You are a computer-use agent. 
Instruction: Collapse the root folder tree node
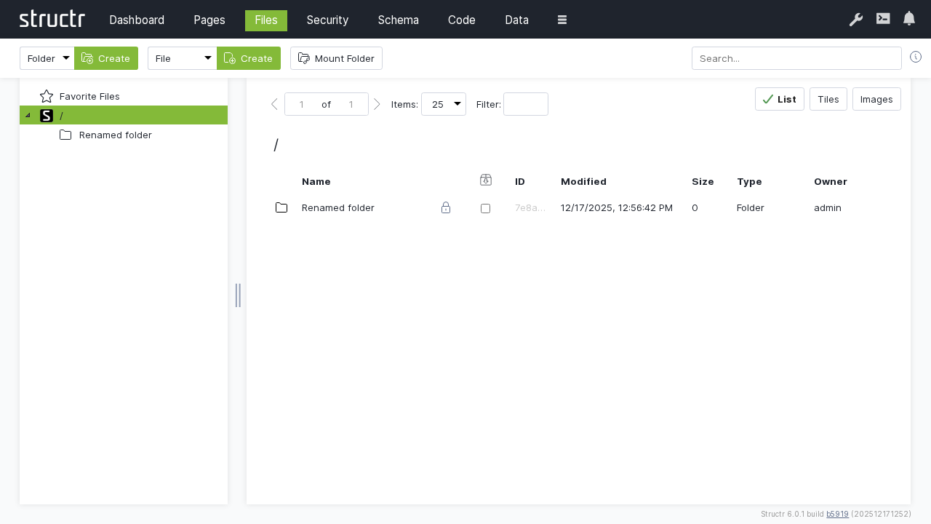[28, 115]
